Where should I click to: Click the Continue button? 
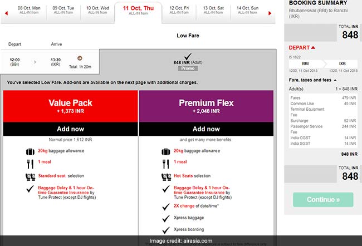[323, 199]
